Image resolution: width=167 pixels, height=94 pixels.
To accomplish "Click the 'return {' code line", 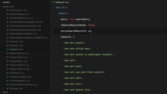I will (63, 13).
